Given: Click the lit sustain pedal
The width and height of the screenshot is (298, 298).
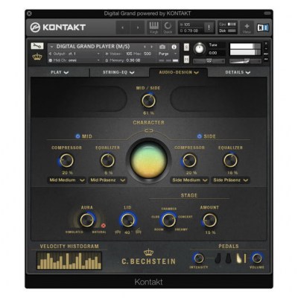Looking at the screenshot, I should tap(239, 259).
